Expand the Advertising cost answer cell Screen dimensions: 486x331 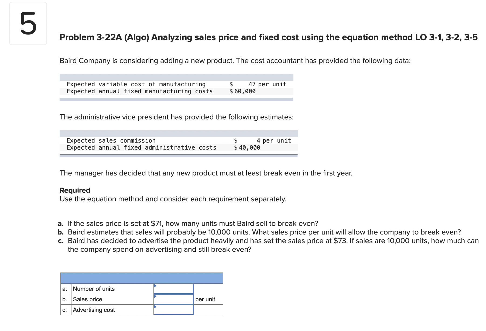[x=174, y=310]
